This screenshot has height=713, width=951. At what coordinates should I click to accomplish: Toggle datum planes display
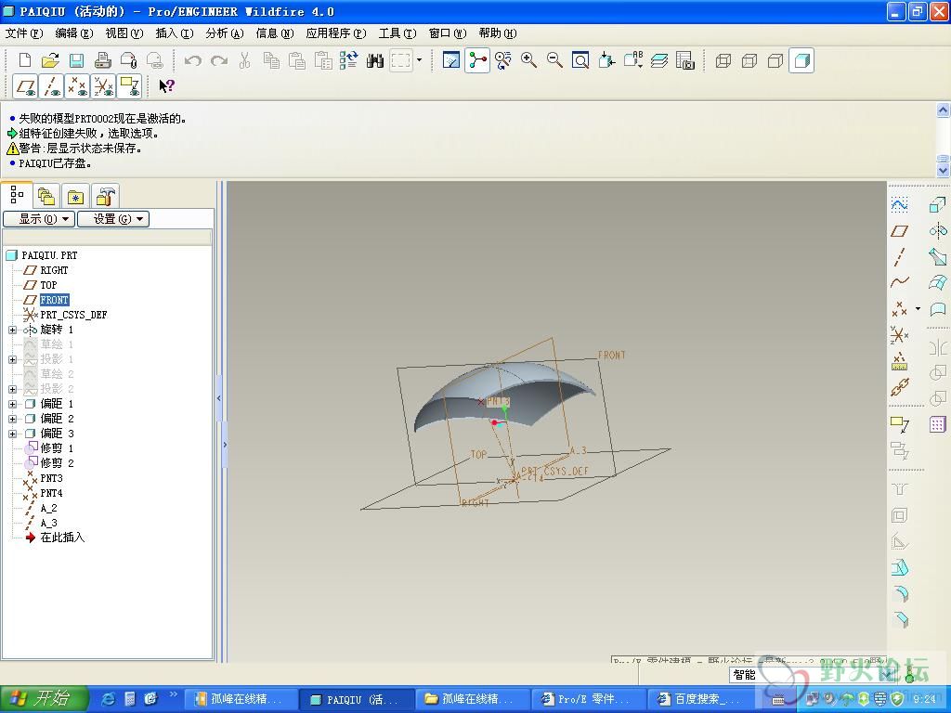(25, 86)
